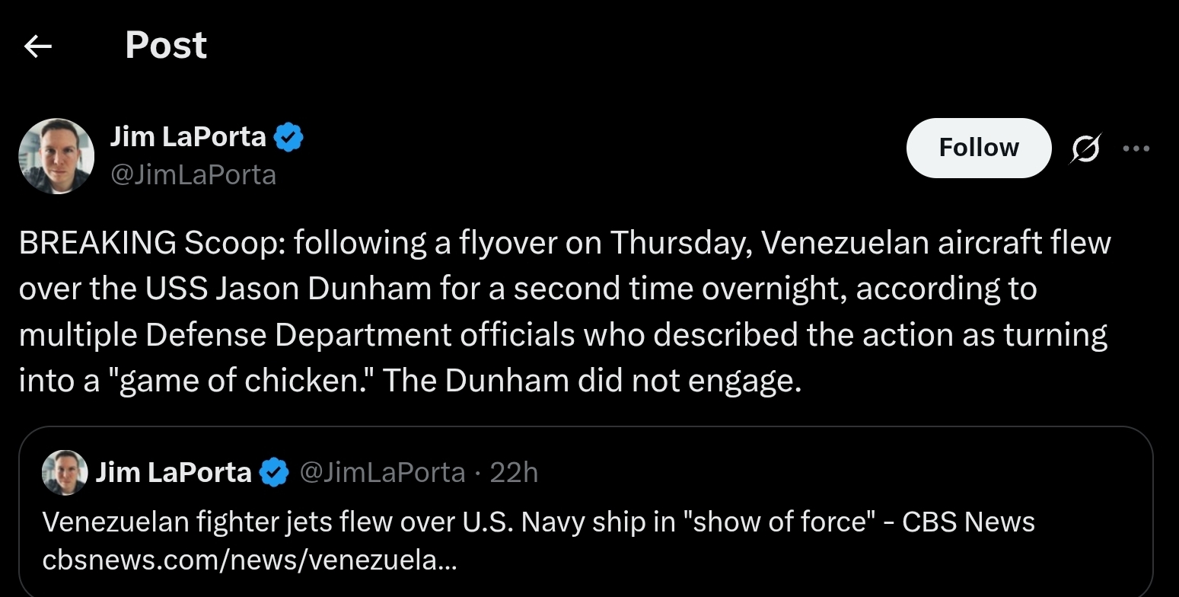Click the @JimLaPorta handle in quoted post
The width and height of the screenshot is (1179, 597).
pos(382,473)
